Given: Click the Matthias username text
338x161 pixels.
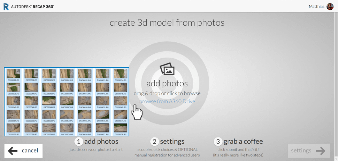Looking at the screenshot, I should click(x=316, y=7).
